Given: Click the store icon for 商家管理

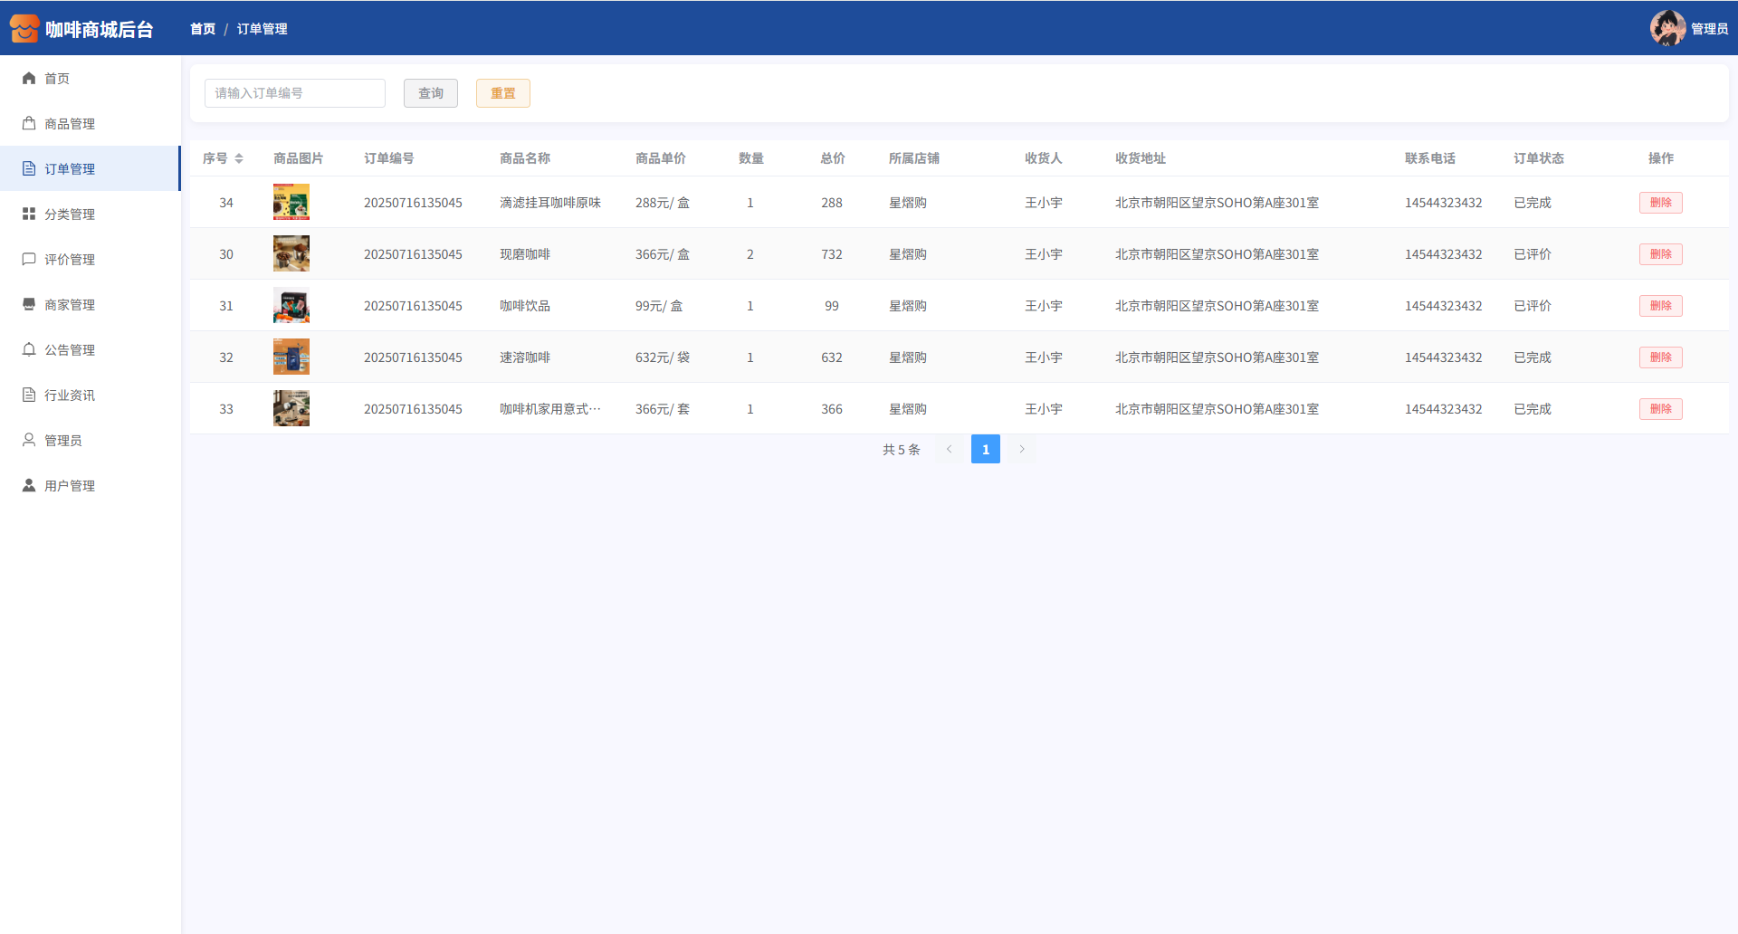Looking at the screenshot, I should pos(29,305).
